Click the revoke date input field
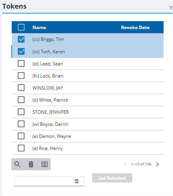173x196 pixels. pyautogui.click(x=49, y=181)
